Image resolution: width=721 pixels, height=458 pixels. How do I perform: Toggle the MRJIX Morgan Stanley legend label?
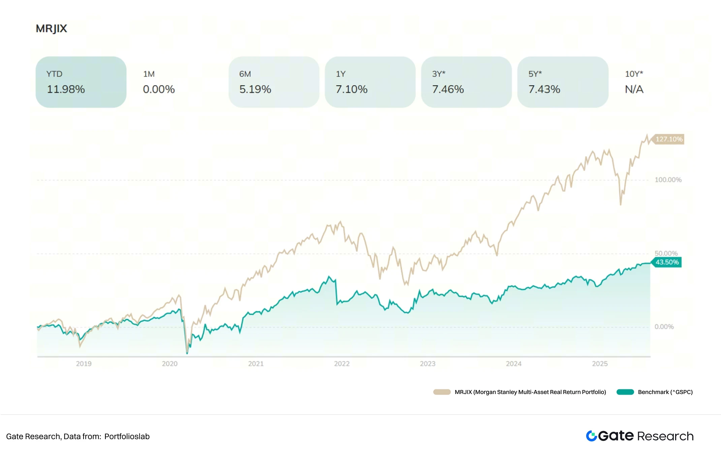530,392
